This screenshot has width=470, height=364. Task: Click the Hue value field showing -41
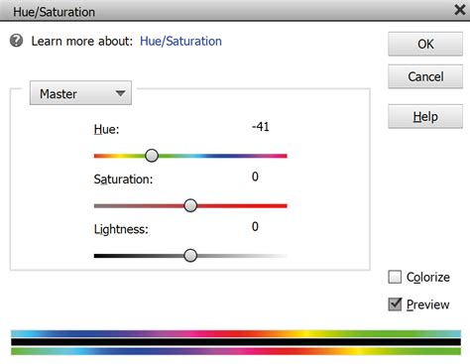click(x=261, y=127)
